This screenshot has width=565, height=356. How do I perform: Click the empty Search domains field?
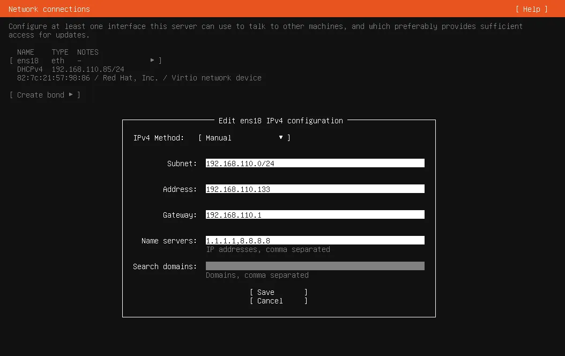point(315,265)
